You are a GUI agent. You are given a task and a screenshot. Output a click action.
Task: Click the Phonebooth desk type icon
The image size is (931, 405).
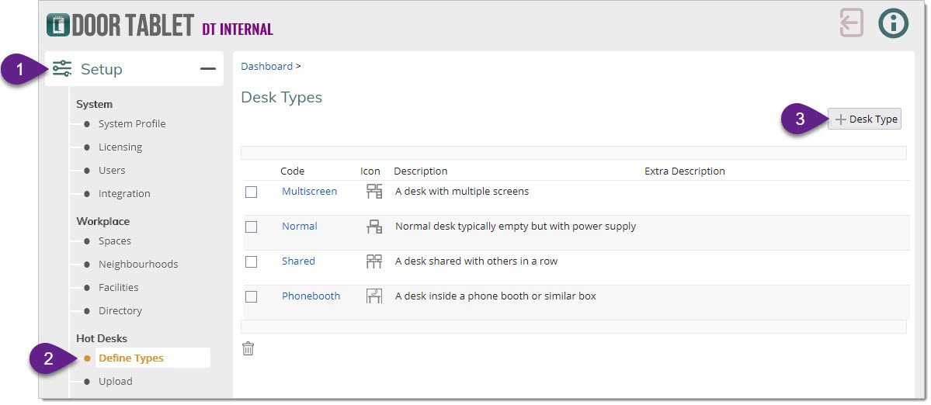[374, 296]
